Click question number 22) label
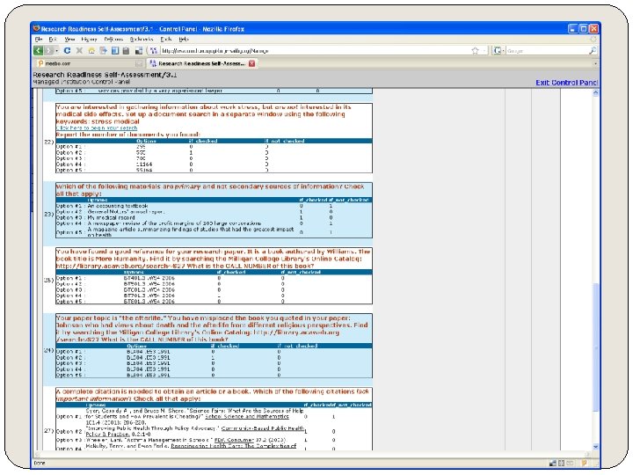This screenshot has width=633, height=475. 49,142
